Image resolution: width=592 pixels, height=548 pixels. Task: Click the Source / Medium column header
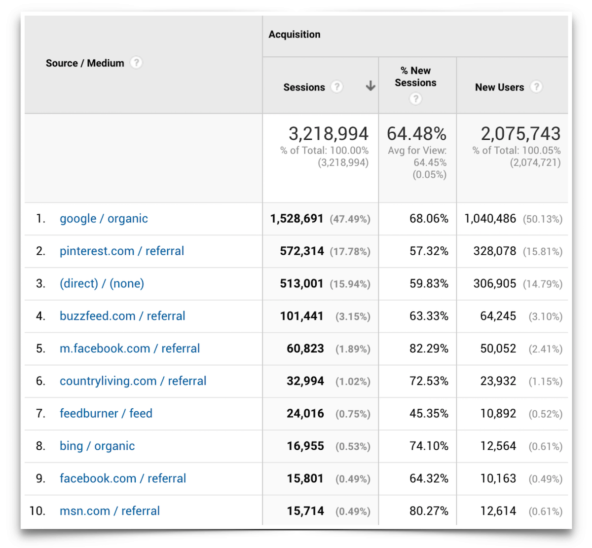coord(85,63)
